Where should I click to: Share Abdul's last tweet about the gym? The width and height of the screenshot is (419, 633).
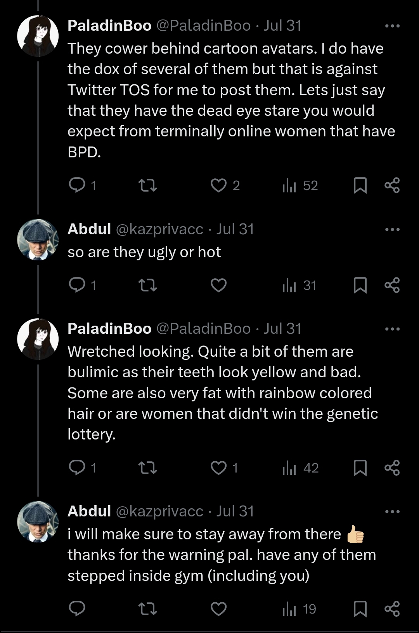point(392,609)
